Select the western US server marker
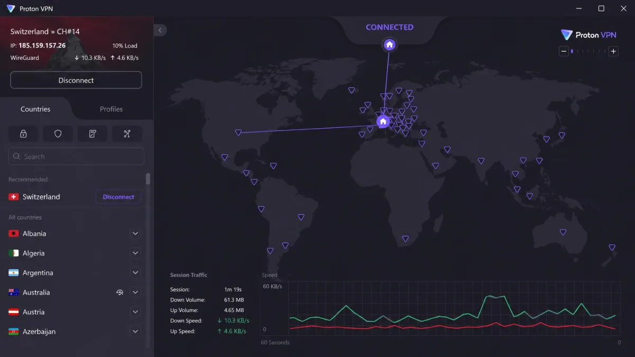Viewport: 635px width, 357px height. tap(238, 133)
